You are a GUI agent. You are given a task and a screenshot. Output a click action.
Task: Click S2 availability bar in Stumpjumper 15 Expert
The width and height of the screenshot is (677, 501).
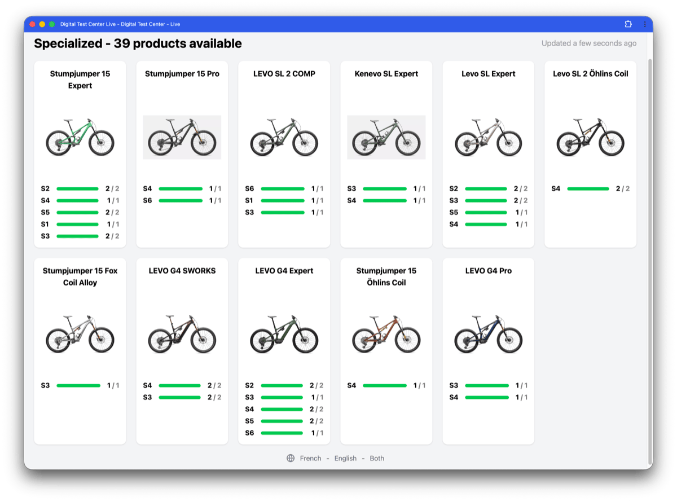[x=78, y=188]
